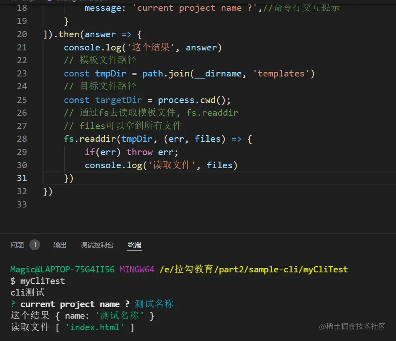
Task: Click the tmpDir variable declaration on line 23
Action: (110, 74)
